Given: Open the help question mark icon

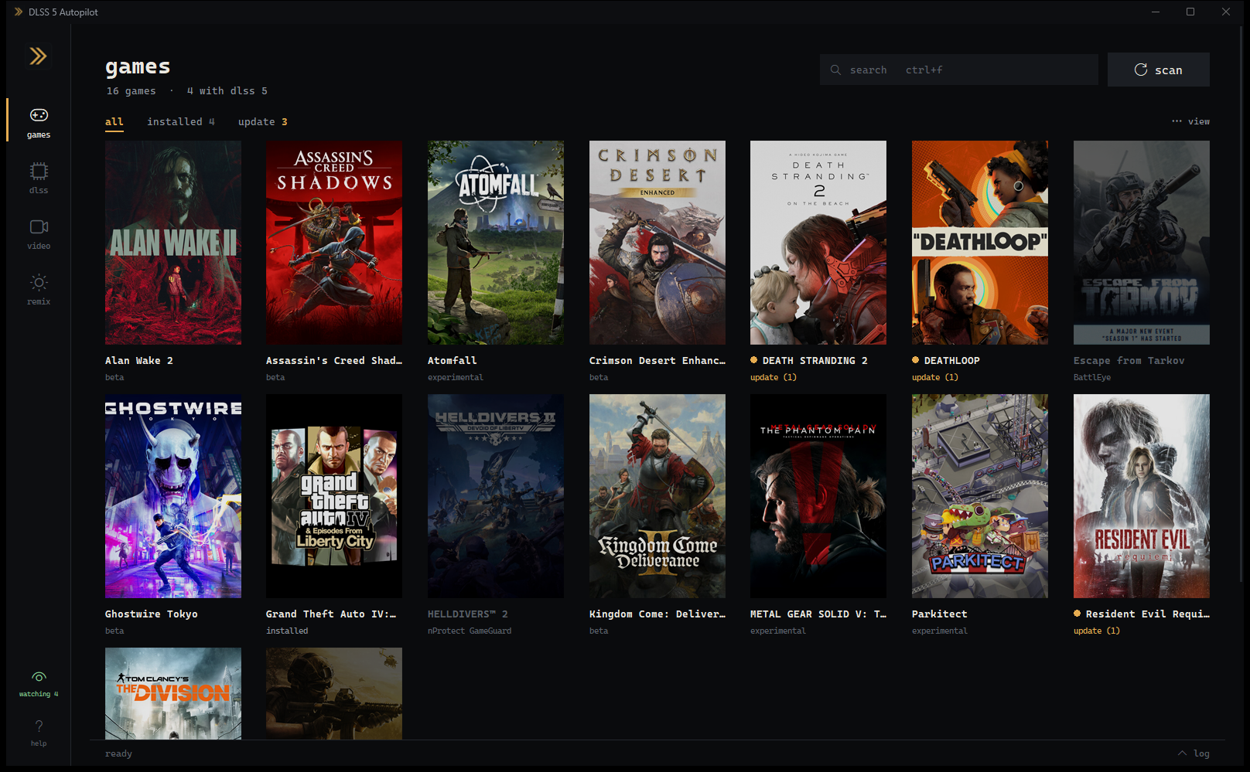Looking at the screenshot, I should click(39, 726).
